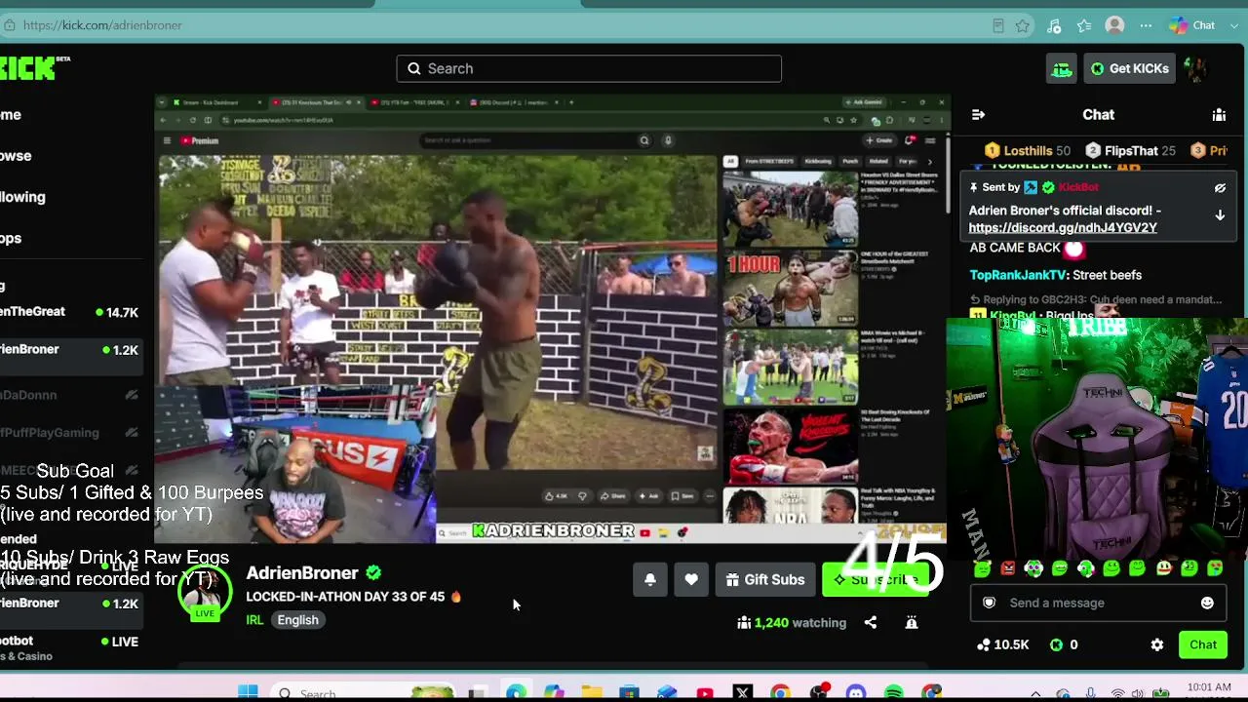1248x702 pixels.
Task: Open the discord.gg invite link
Action: click(x=1063, y=228)
